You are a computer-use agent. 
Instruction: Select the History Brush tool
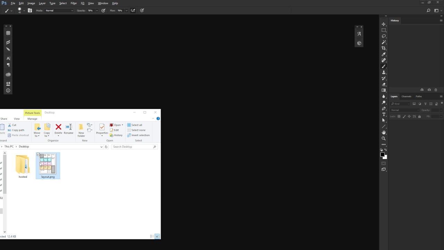pos(384,78)
